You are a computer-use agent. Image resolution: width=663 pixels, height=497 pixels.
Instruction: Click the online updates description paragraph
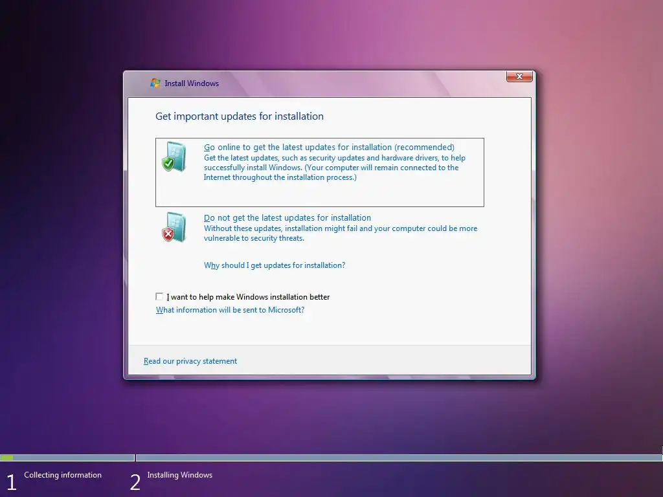pos(335,168)
